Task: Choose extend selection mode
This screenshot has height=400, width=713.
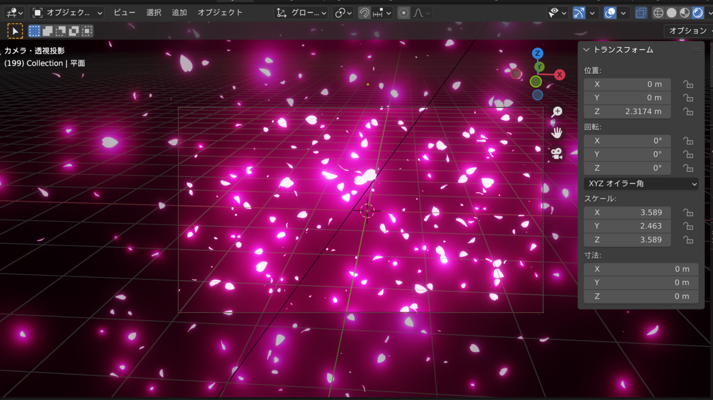Action: (x=48, y=31)
